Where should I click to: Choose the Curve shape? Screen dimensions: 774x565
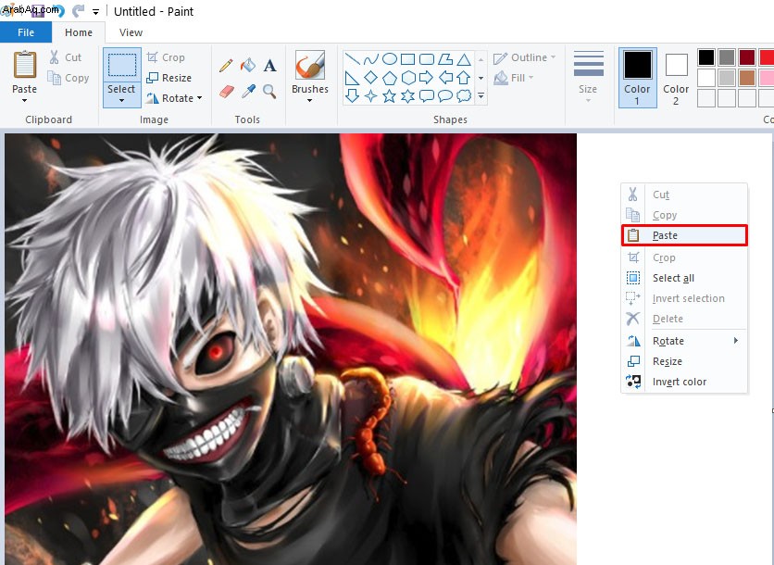tap(370, 59)
